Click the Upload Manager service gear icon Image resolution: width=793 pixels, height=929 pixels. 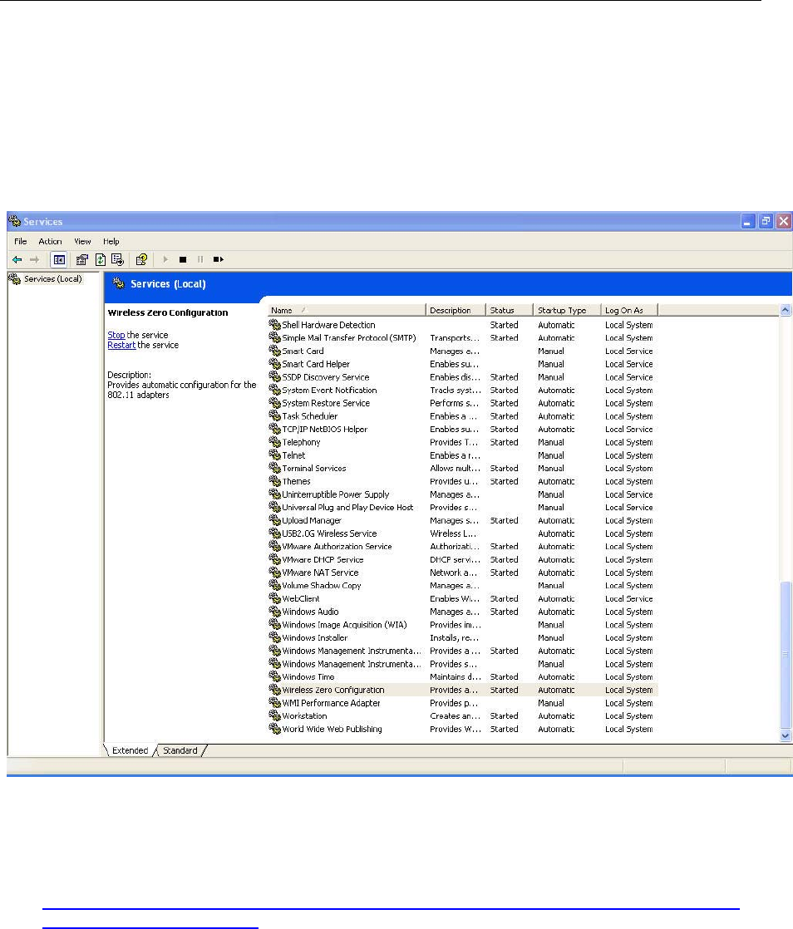click(274, 520)
